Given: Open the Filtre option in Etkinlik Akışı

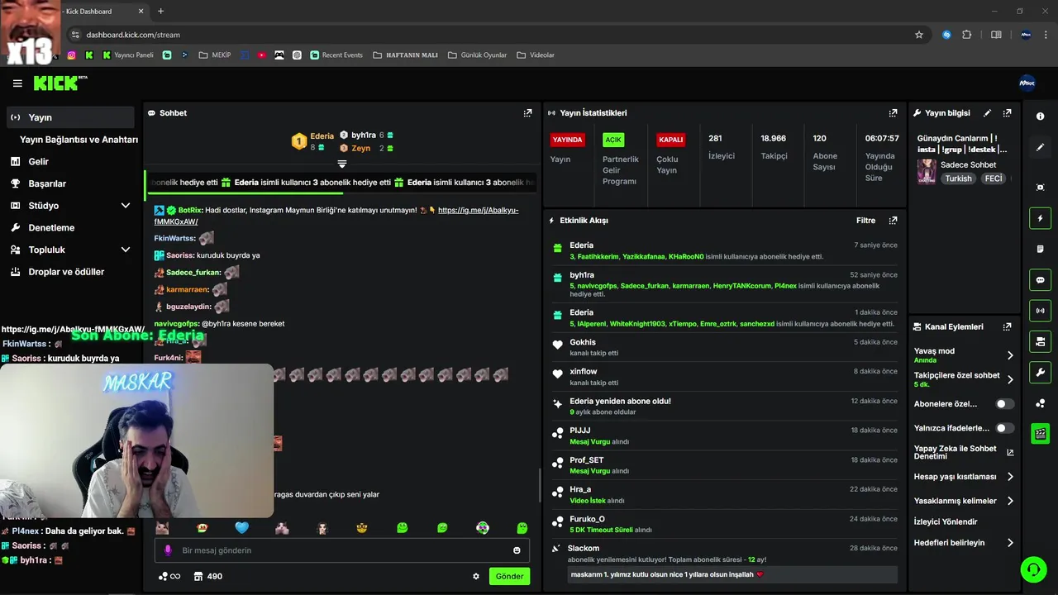Looking at the screenshot, I should 865,221.
